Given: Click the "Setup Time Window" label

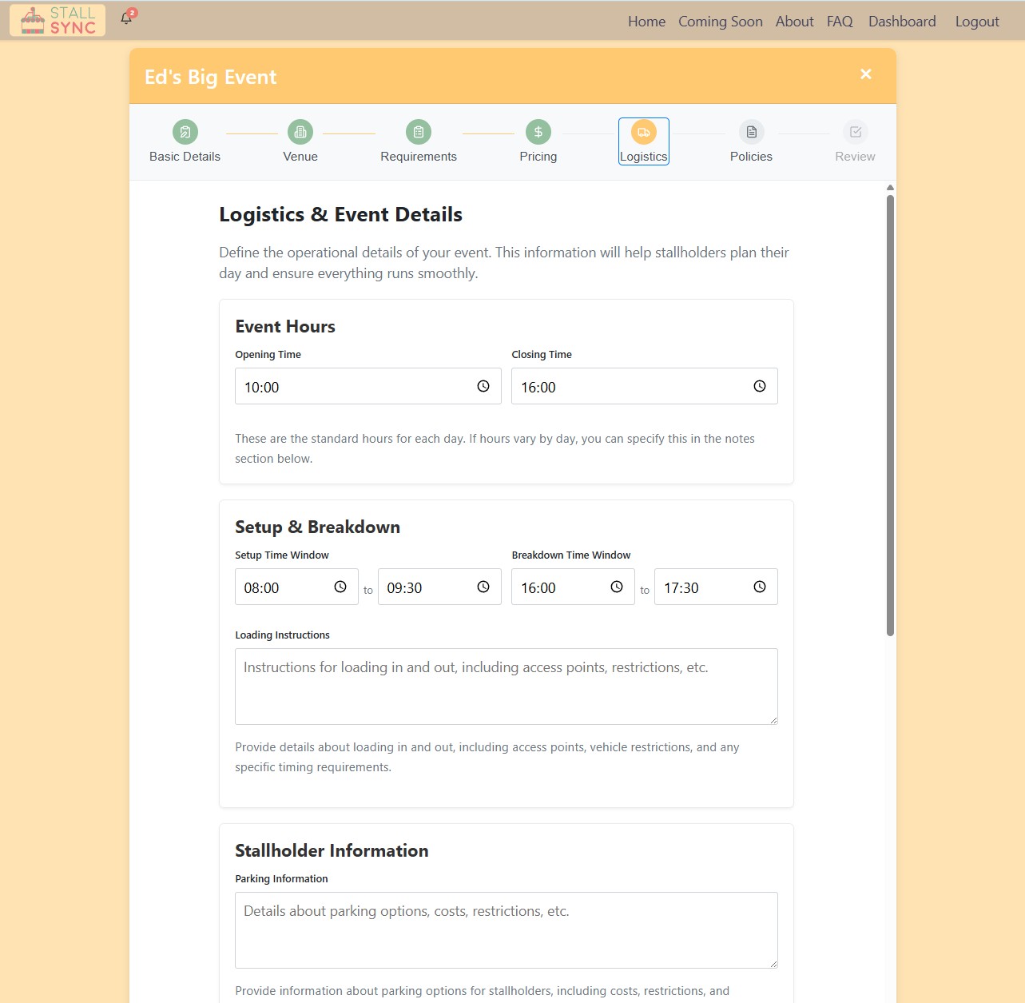Looking at the screenshot, I should click(x=282, y=555).
